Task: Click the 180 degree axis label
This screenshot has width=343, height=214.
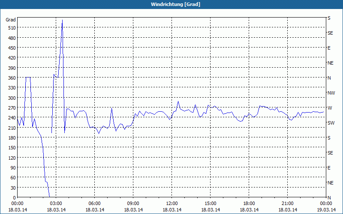Action: (x=12, y=138)
